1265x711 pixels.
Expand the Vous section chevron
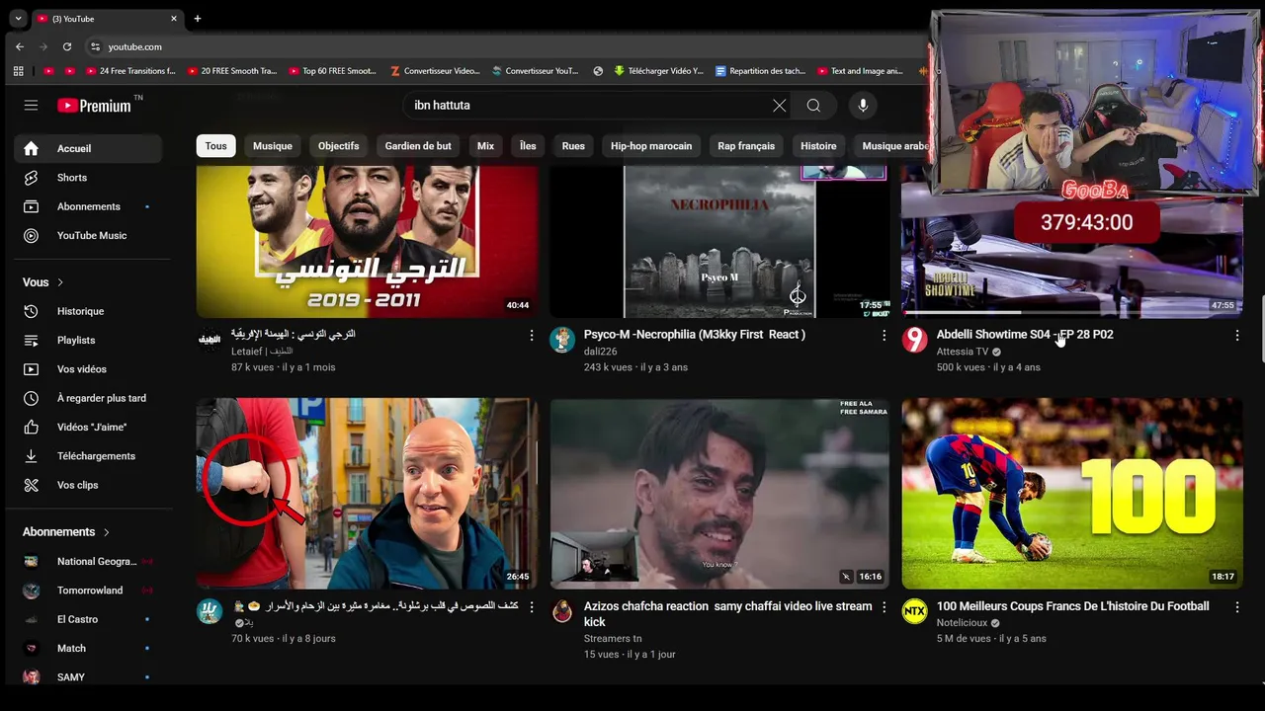click(60, 282)
